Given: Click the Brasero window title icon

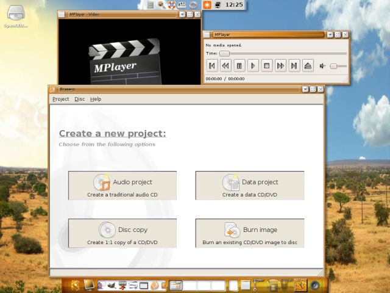Looking at the screenshot, I should click(52, 89).
